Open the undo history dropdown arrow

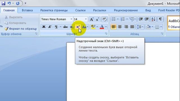[x=13, y=3]
